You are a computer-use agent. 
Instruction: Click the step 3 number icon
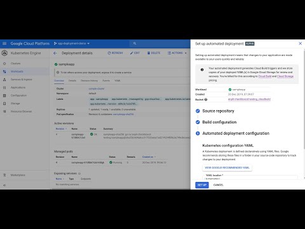click(198, 134)
